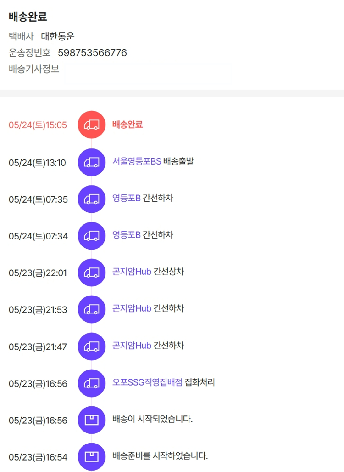Open the 영등포B link at 07:35
Viewport: 344px width, 472px height.
coord(126,198)
